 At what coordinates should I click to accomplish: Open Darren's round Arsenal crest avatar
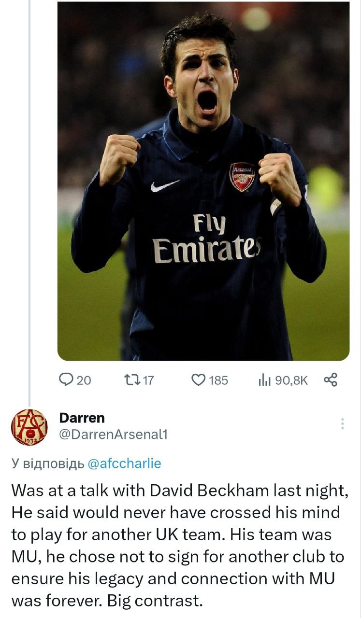click(29, 427)
